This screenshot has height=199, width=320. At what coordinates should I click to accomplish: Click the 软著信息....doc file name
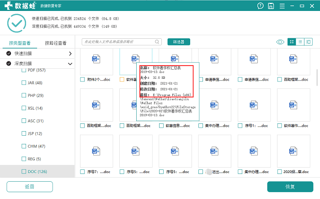[177, 126]
